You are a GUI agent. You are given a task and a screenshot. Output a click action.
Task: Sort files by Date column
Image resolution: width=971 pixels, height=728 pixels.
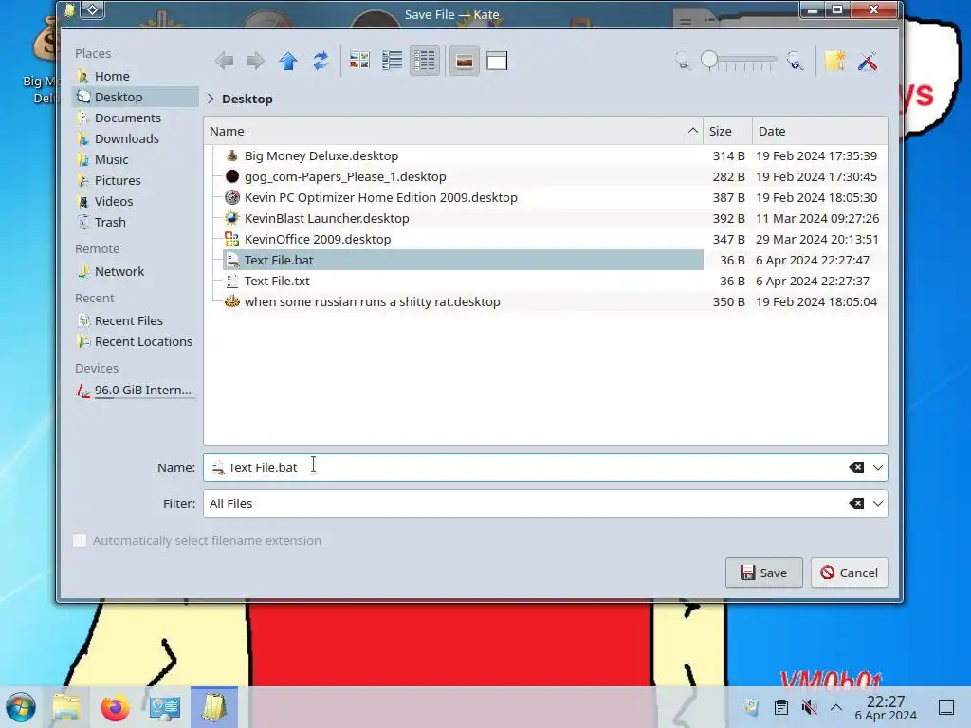[x=820, y=131]
